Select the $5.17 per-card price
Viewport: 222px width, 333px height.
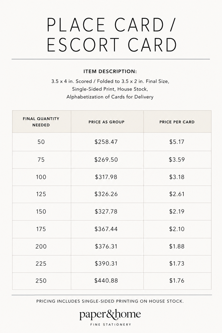(x=177, y=142)
